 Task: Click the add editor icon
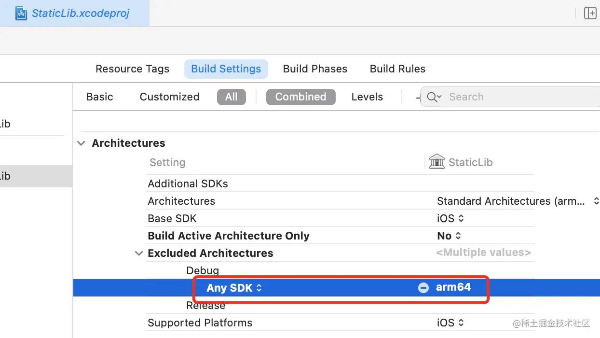590,13
